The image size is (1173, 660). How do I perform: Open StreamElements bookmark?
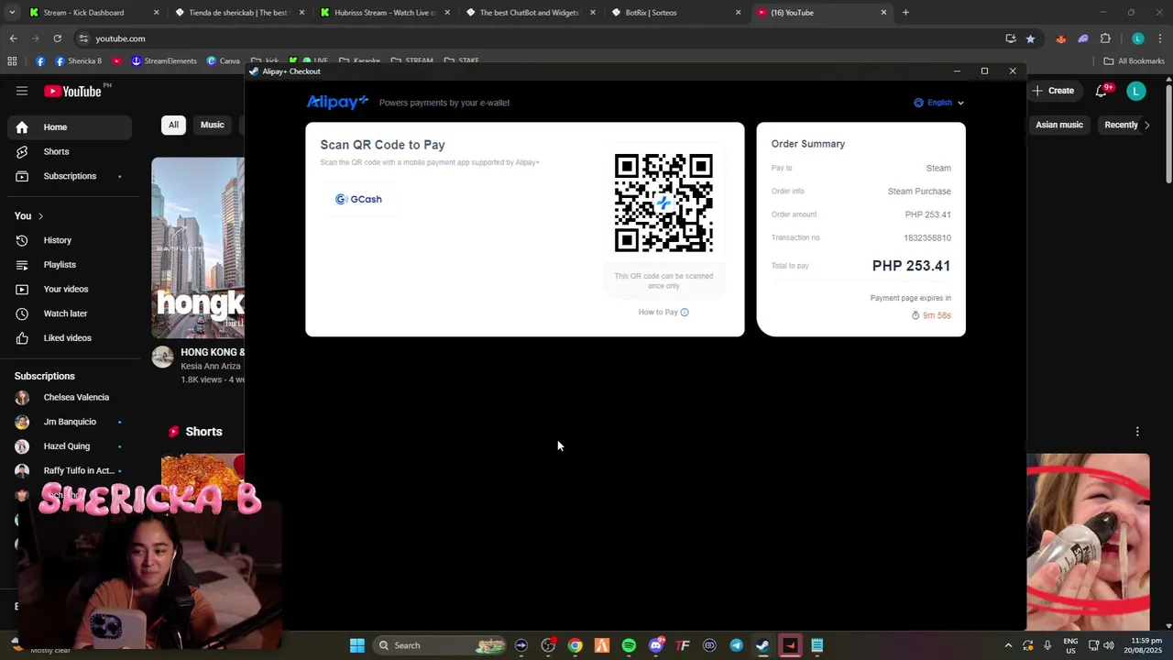click(x=164, y=61)
